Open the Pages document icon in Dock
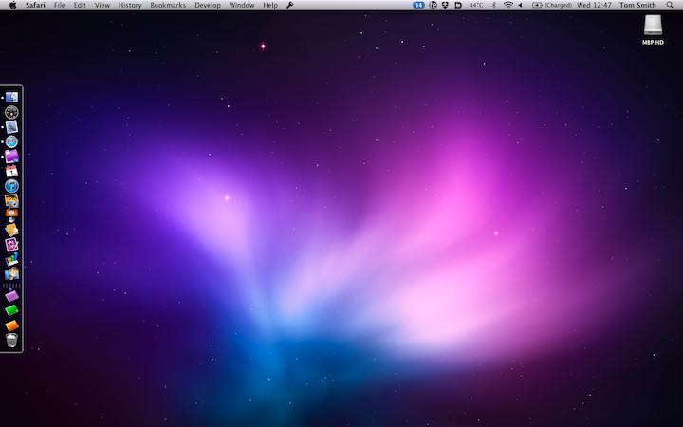683x427 pixels. point(11,230)
